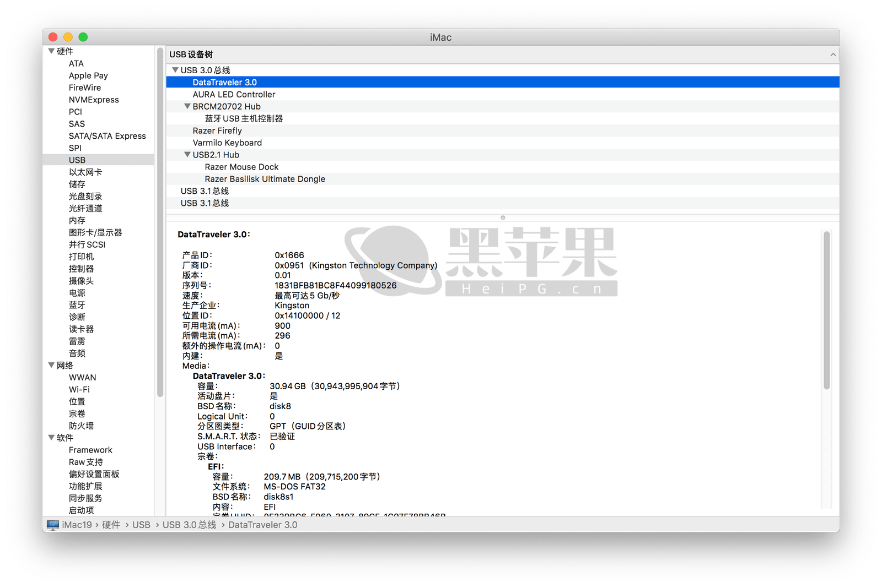Open 以太网卡 in the sidebar
The image size is (882, 588).
tap(85, 172)
